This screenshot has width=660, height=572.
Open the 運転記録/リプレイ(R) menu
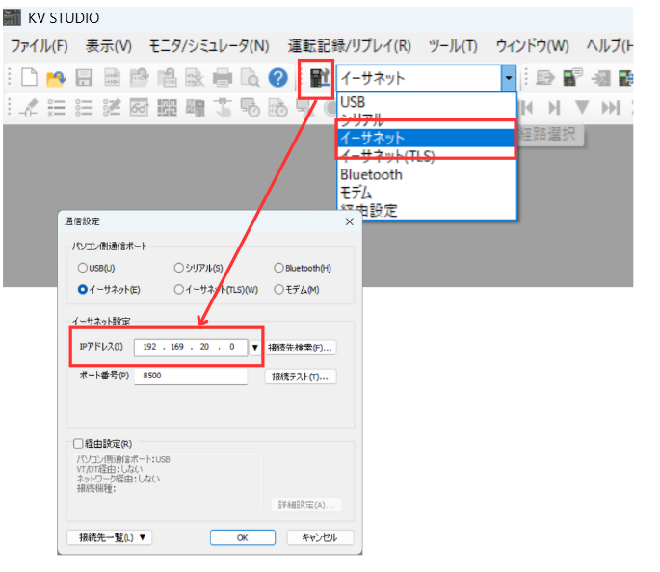(x=349, y=46)
